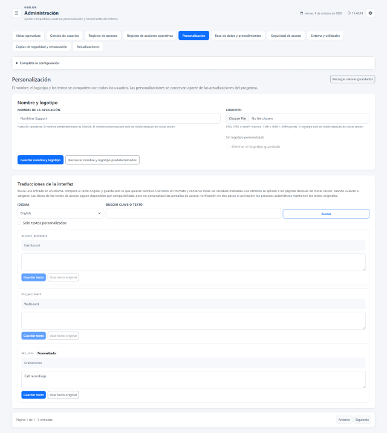Click the original text 'Dashboard'
This screenshot has width=387, height=433.
coord(32,245)
